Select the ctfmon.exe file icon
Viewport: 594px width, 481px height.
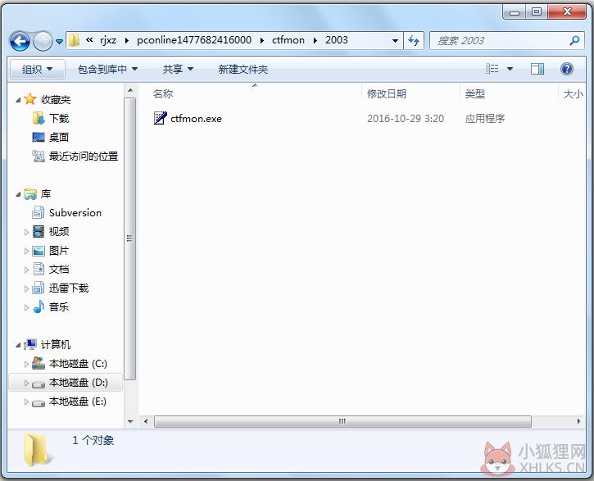point(160,118)
